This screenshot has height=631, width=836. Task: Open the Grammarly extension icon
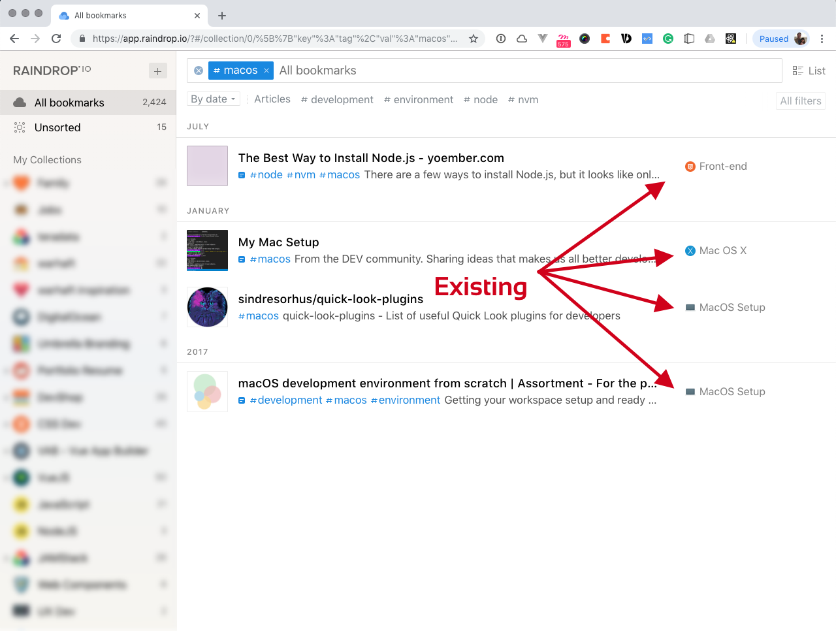(668, 39)
